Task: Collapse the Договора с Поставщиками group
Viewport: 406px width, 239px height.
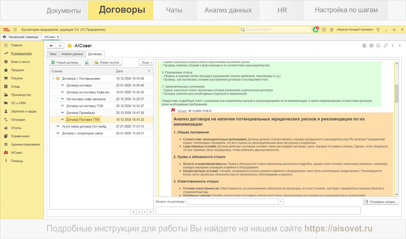Action: [x=54, y=78]
